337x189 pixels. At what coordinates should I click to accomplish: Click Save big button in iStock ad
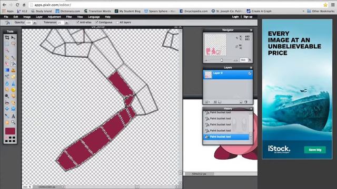tap(315, 150)
